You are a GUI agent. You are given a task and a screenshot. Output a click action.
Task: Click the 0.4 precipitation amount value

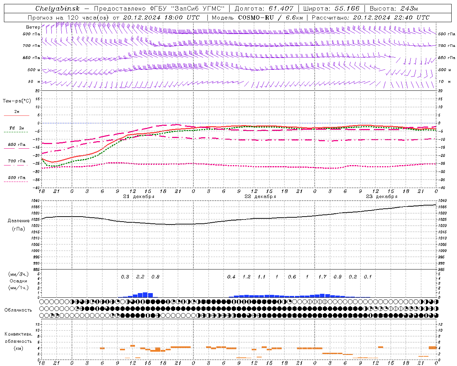point(231,277)
